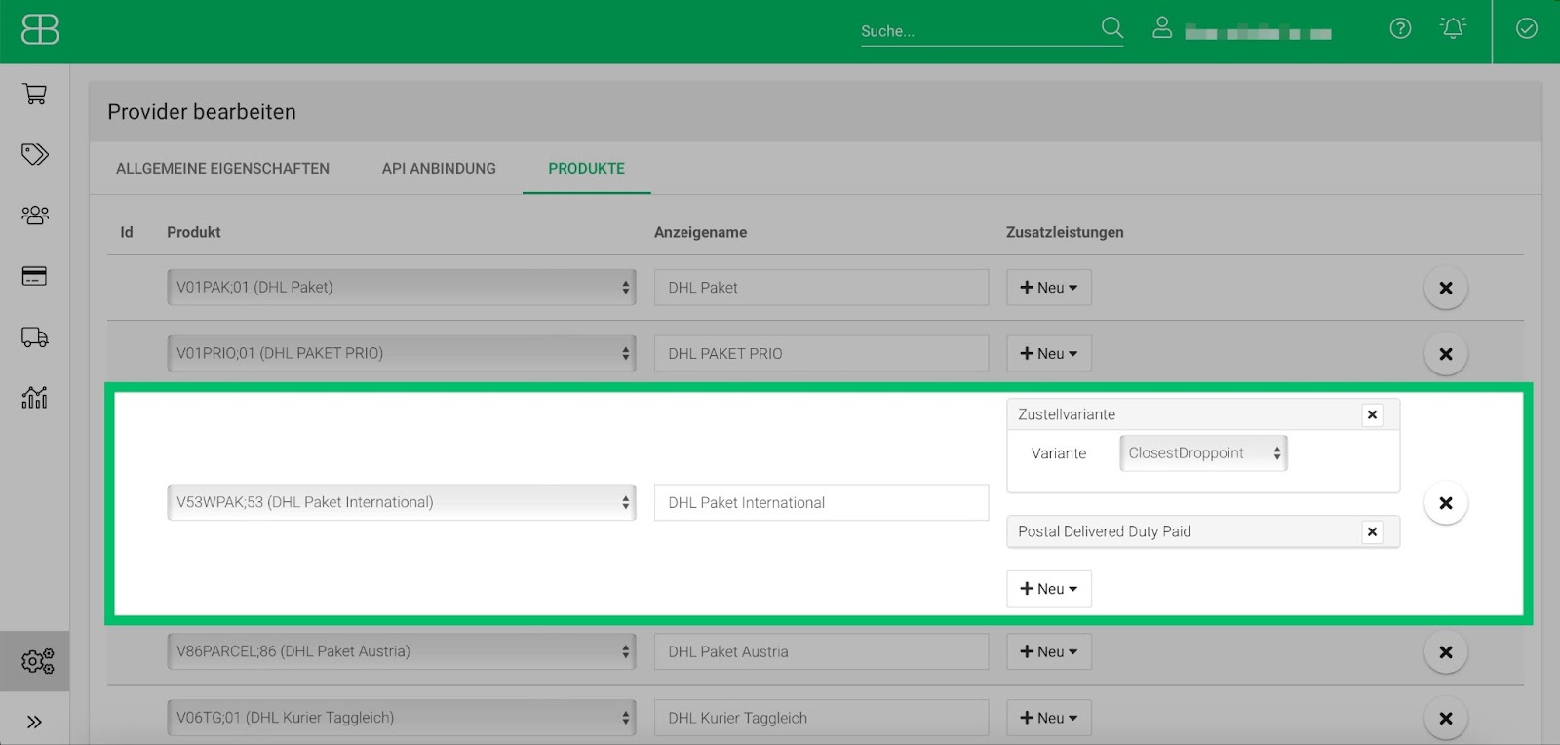Add new extra service for DHL Paket International

click(1049, 589)
